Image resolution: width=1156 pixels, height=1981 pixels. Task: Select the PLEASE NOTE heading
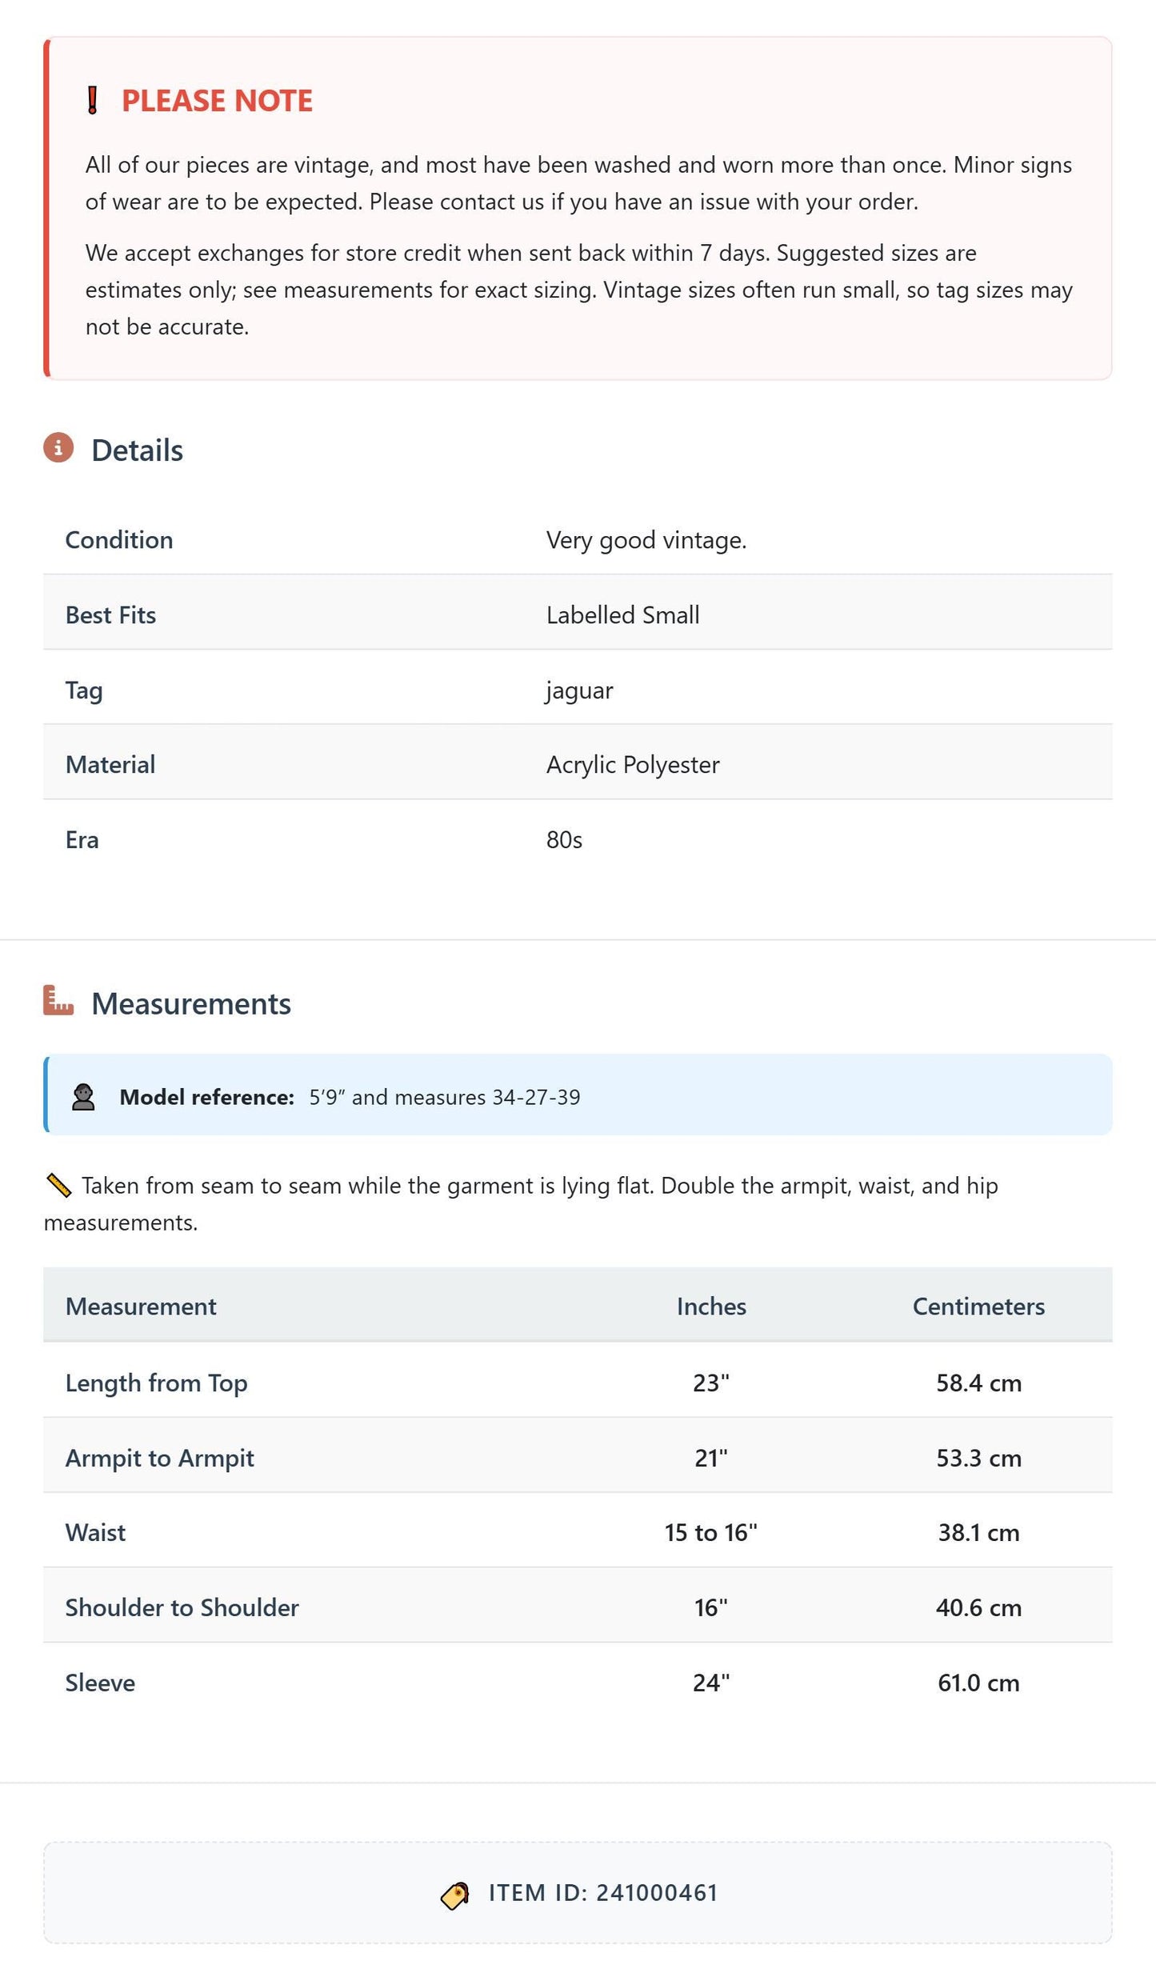point(217,101)
